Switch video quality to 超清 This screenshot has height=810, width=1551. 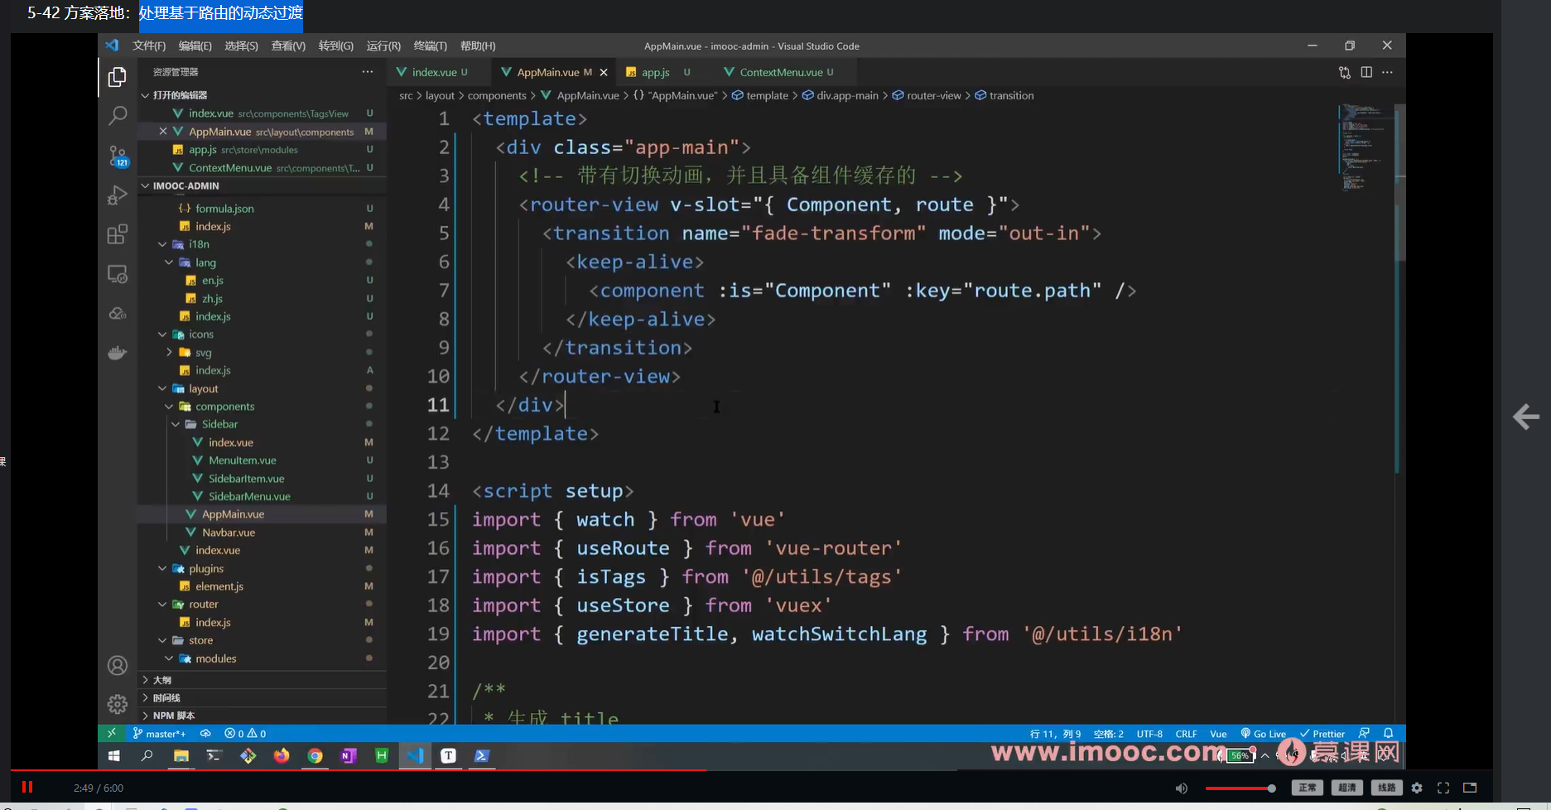click(1347, 788)
